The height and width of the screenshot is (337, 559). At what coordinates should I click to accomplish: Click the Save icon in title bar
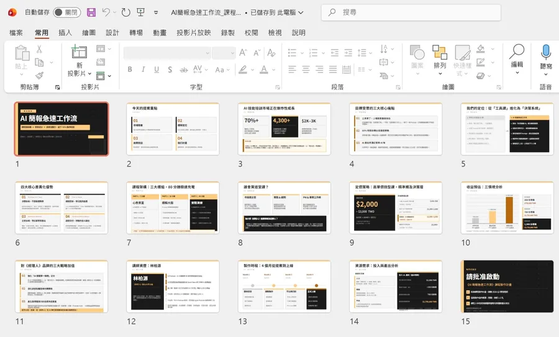pos(91,12)
